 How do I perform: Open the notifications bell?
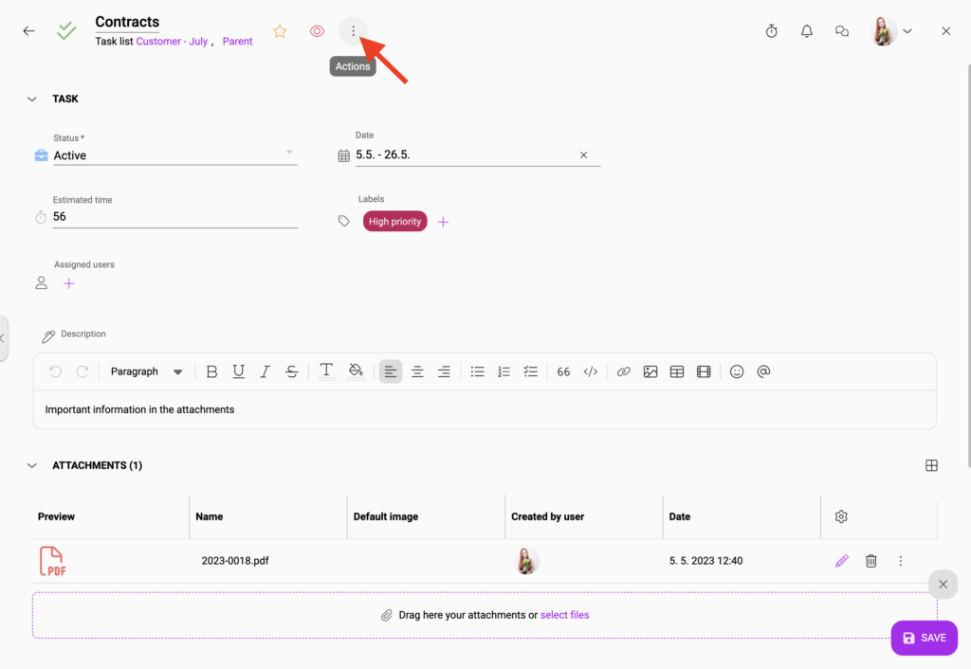coord(806,30)
